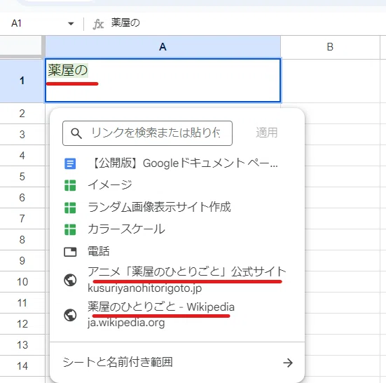
Task: Click the Google Docs icon beside 【公開版】
Action: 70,163
